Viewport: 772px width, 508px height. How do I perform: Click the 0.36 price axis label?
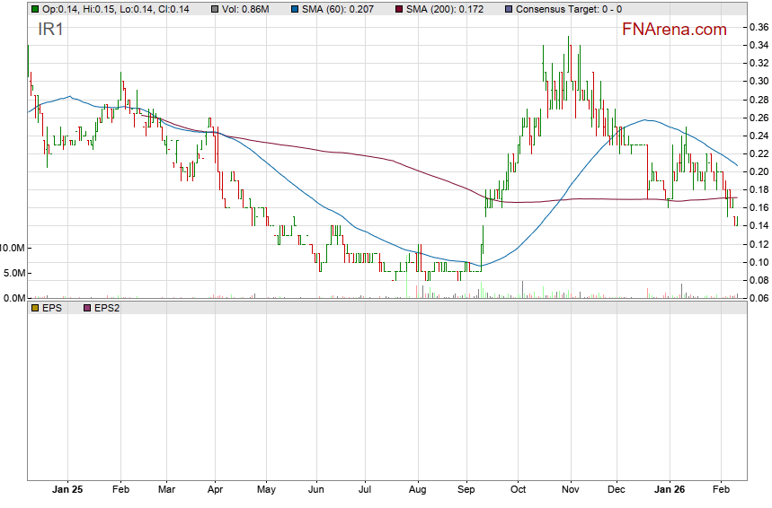758,27
